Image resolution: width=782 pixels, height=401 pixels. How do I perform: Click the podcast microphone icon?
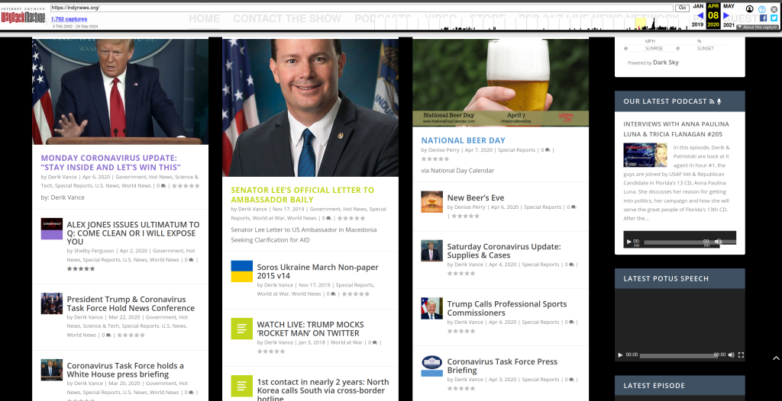(x=719, y=101)
